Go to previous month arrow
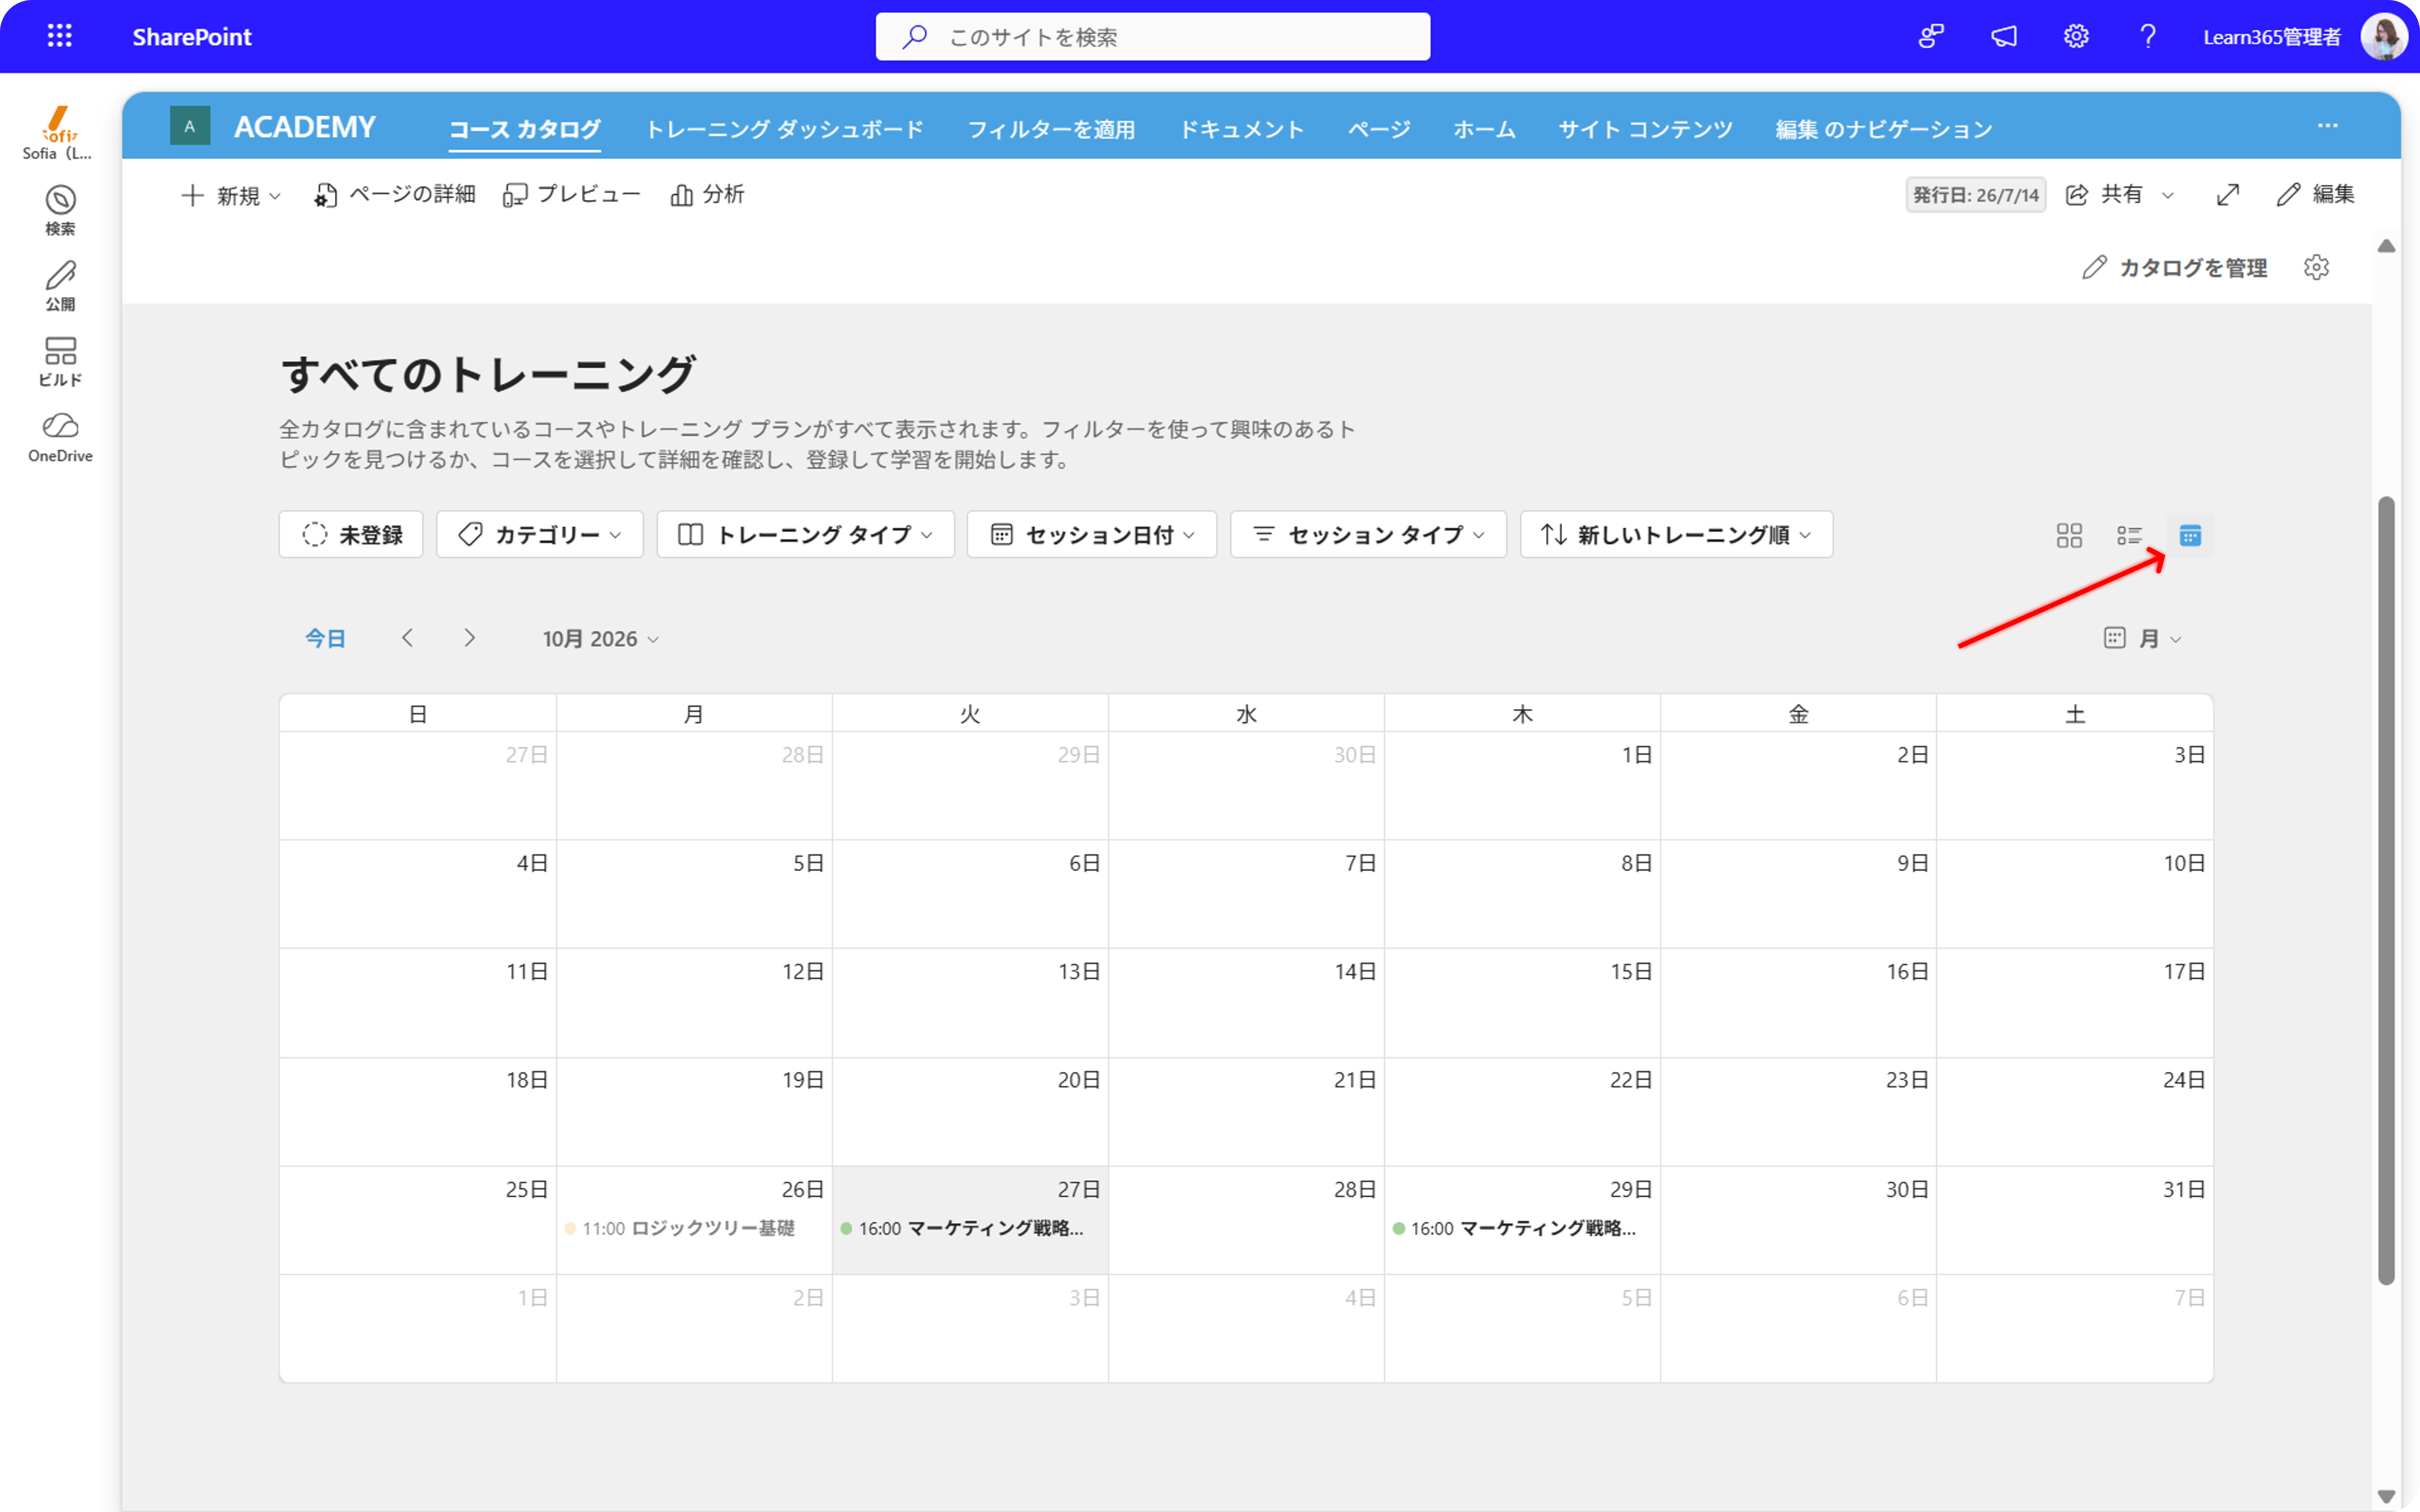The width and height of the screenshot is (2420, 1512). 407,638
